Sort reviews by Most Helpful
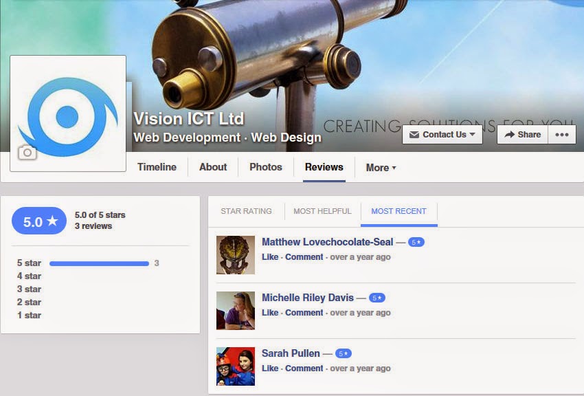Viewport: 584px width, 396px height. (322, 211)
